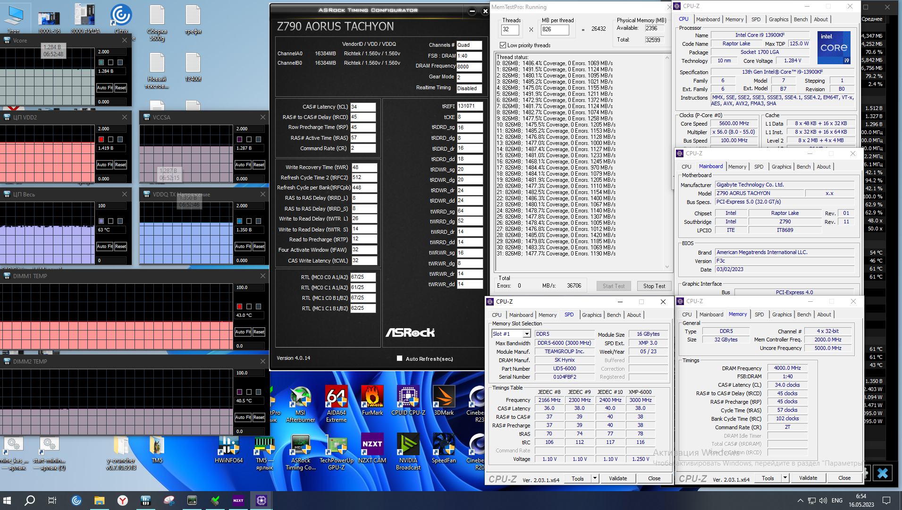
Task: Open ASRock Timing Configurator desktop shortcut
Action: click(x=300, y=452)
